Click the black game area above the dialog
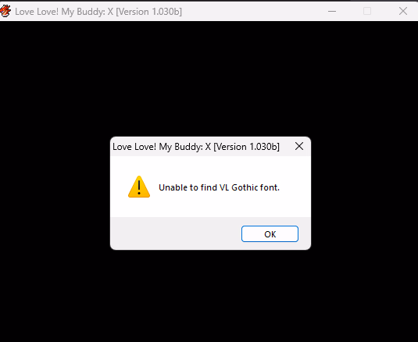The width and height of the screenshot is (418, 342). pos(209,79)
